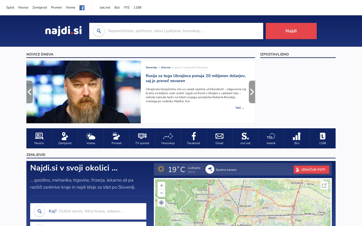Select Vreme in the top menu
This screenshot has width=362, height=226.
pos(71,8)
